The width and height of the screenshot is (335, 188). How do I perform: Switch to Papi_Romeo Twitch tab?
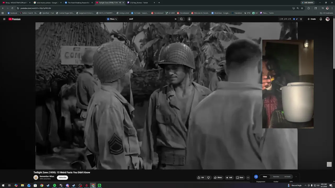(141, 3)
